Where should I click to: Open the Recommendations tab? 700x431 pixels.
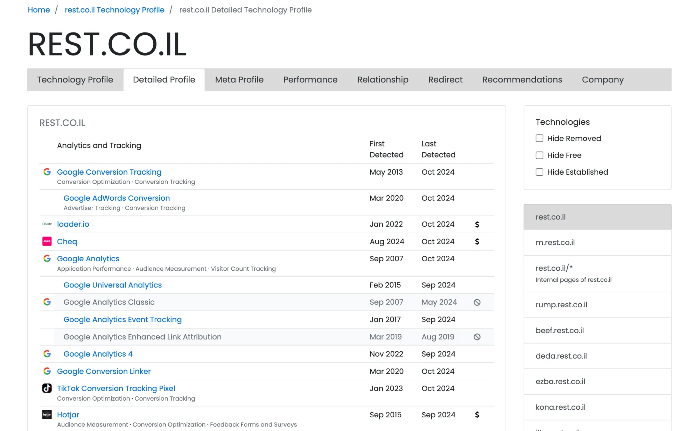pos(522,80)
